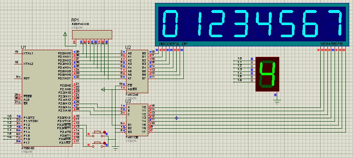Select the U1 component label
The width and height of the screenshot is (353, 158).
point(23,47)
